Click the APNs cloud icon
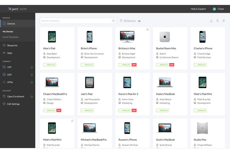Image resolution: width=230 pixels, height=153 pixels. (4, 82)
